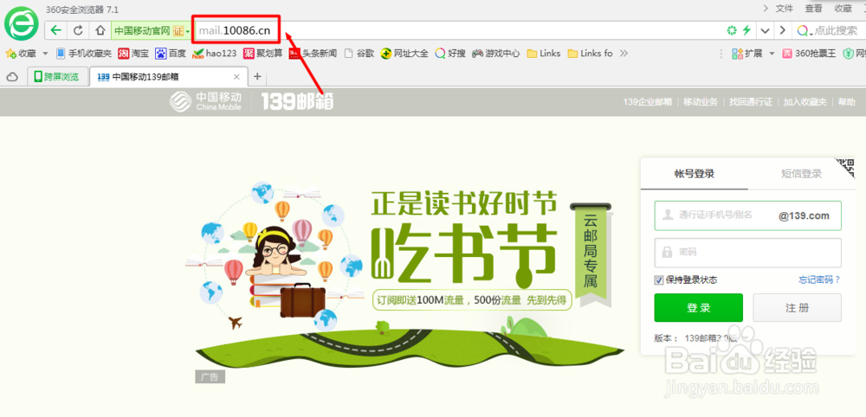Click the green 登录 button
This screenshot has width=866, height=417.
(x=698, y=308)
